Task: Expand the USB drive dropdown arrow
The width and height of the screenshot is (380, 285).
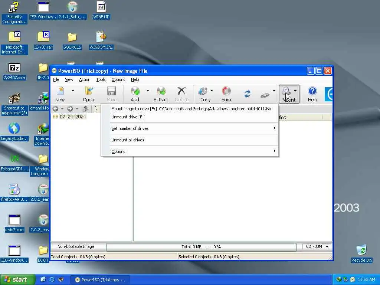Action: [x=274, y=91]
